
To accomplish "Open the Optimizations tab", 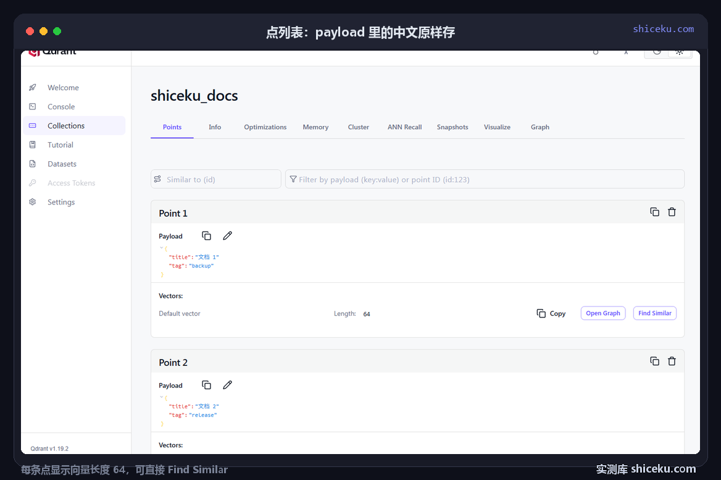I will pyautogui.click(x=265, y=127).
